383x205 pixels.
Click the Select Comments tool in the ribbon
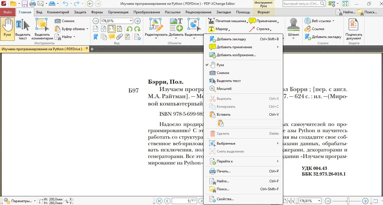click(42, 29)
